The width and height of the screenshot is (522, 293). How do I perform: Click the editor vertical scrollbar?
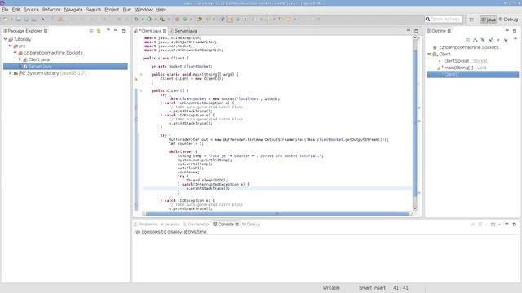(x=415, y=123)
